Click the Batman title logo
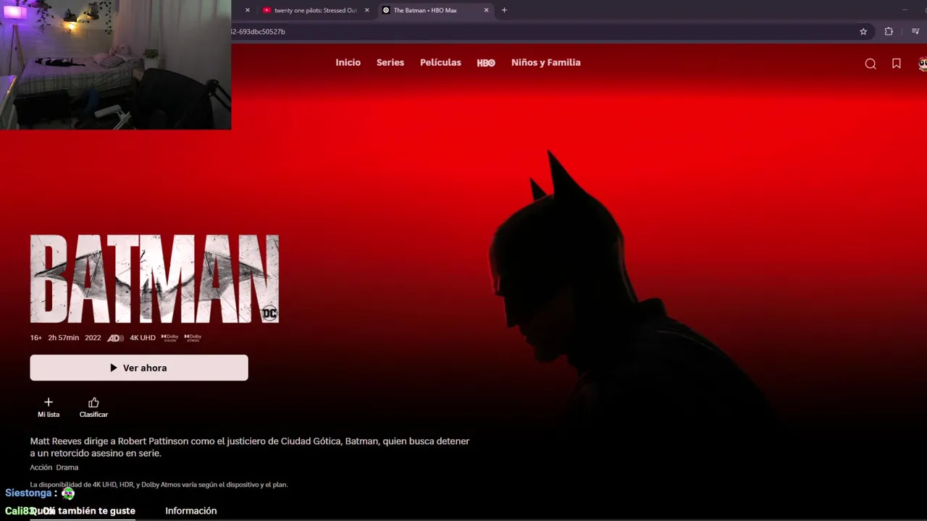The width and height of the screenshot is (927, 521). (154, 279)
